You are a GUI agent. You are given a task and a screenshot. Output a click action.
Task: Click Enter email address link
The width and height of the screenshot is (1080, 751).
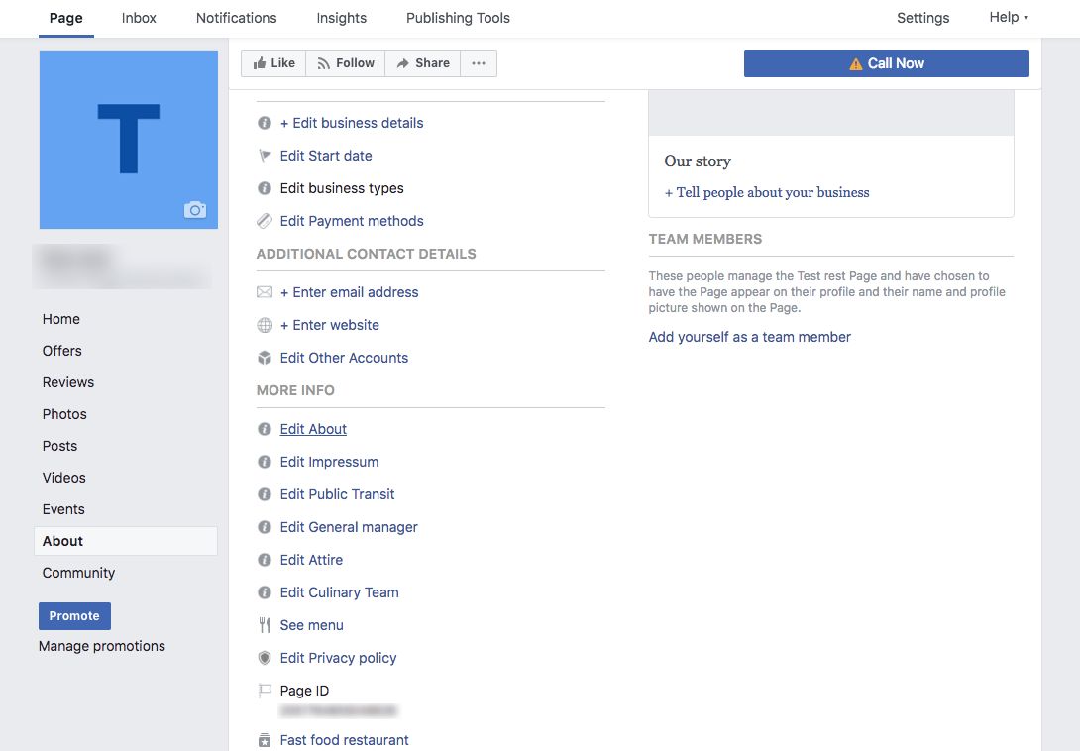point(349,292)
